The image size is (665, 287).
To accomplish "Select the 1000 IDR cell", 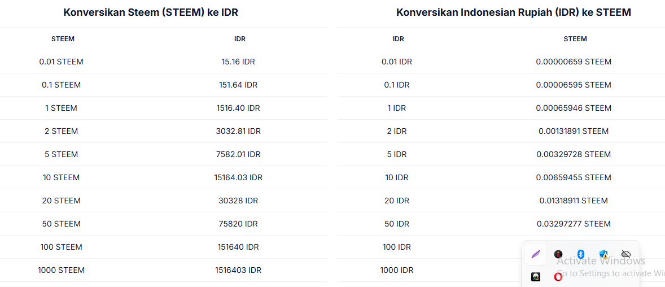I will (x=396, y=270).
